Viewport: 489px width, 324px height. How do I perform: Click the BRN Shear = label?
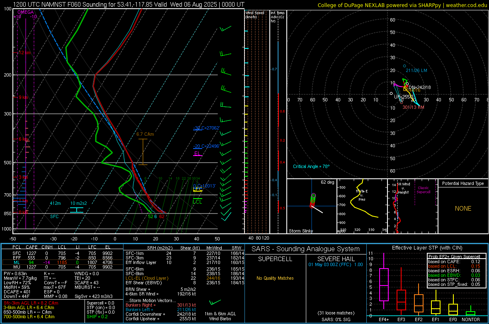coord(138,289)
